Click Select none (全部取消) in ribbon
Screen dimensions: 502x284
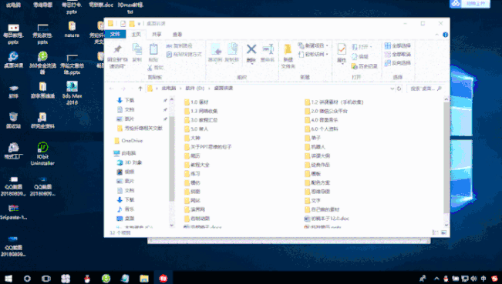(398, 55)
